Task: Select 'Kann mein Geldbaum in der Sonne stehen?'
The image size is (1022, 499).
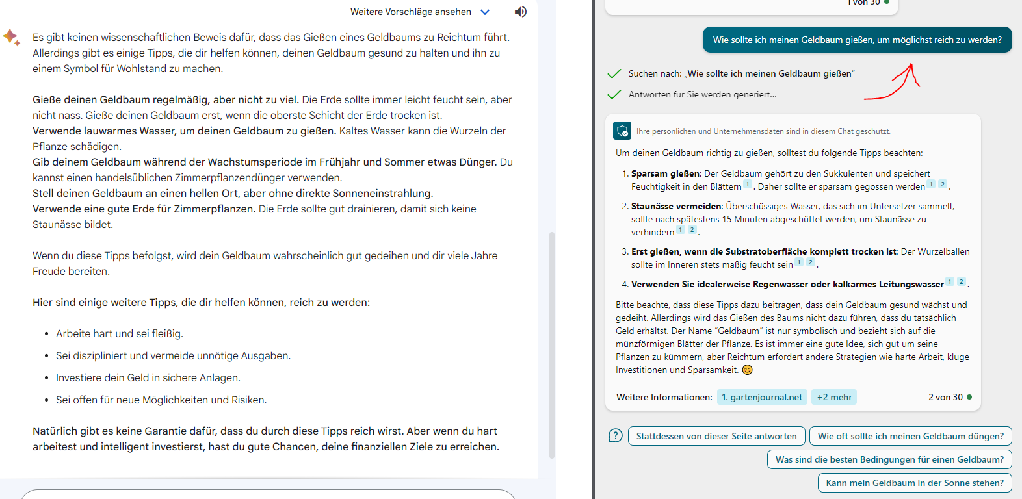Action: coord(915,483)
